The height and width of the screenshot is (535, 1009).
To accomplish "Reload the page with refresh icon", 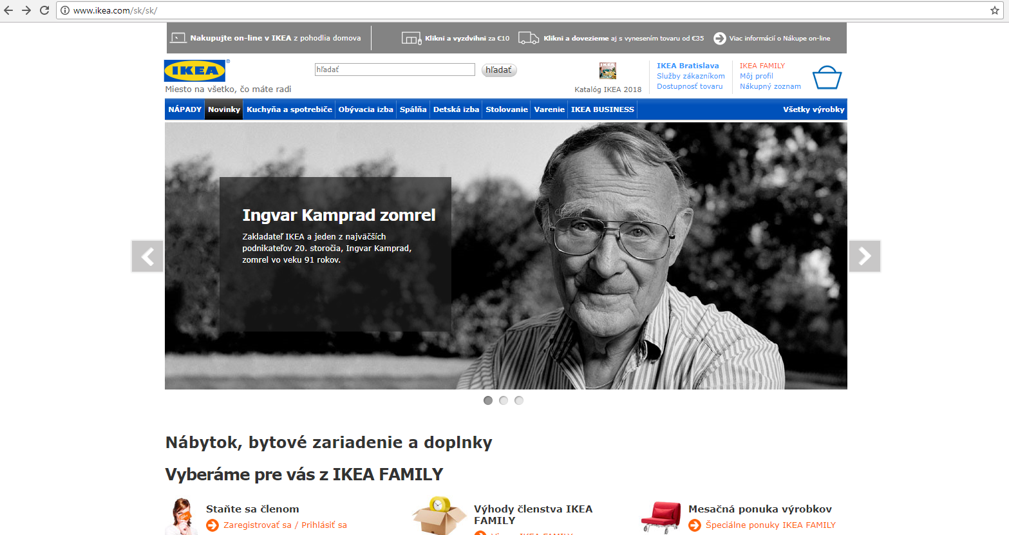I will (44, 10).
